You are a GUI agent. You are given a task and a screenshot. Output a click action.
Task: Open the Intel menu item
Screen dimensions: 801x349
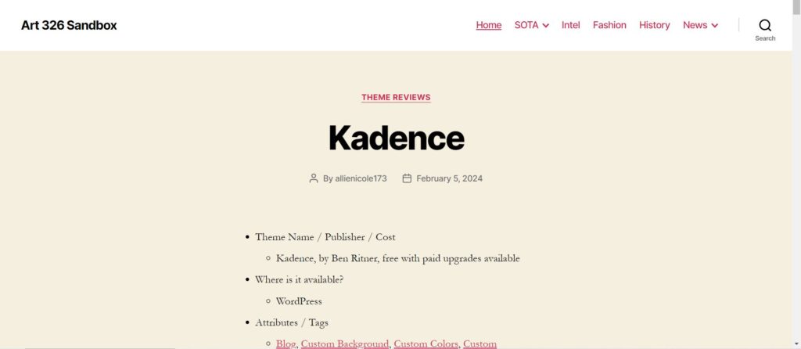[570, 25]
